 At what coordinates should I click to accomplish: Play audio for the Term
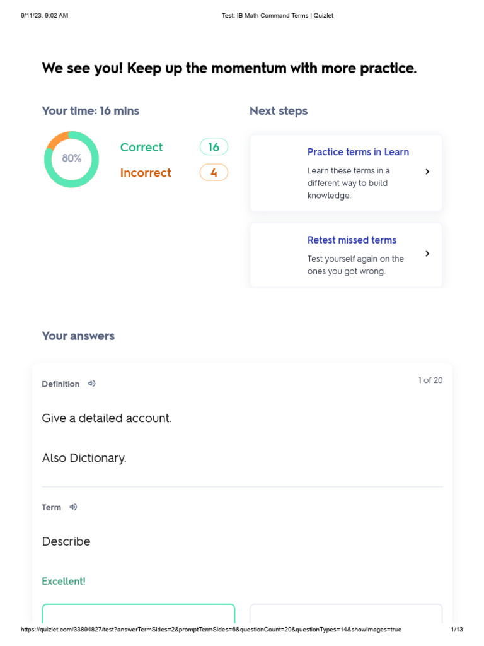pyautogui.click(x=73, y=507)
